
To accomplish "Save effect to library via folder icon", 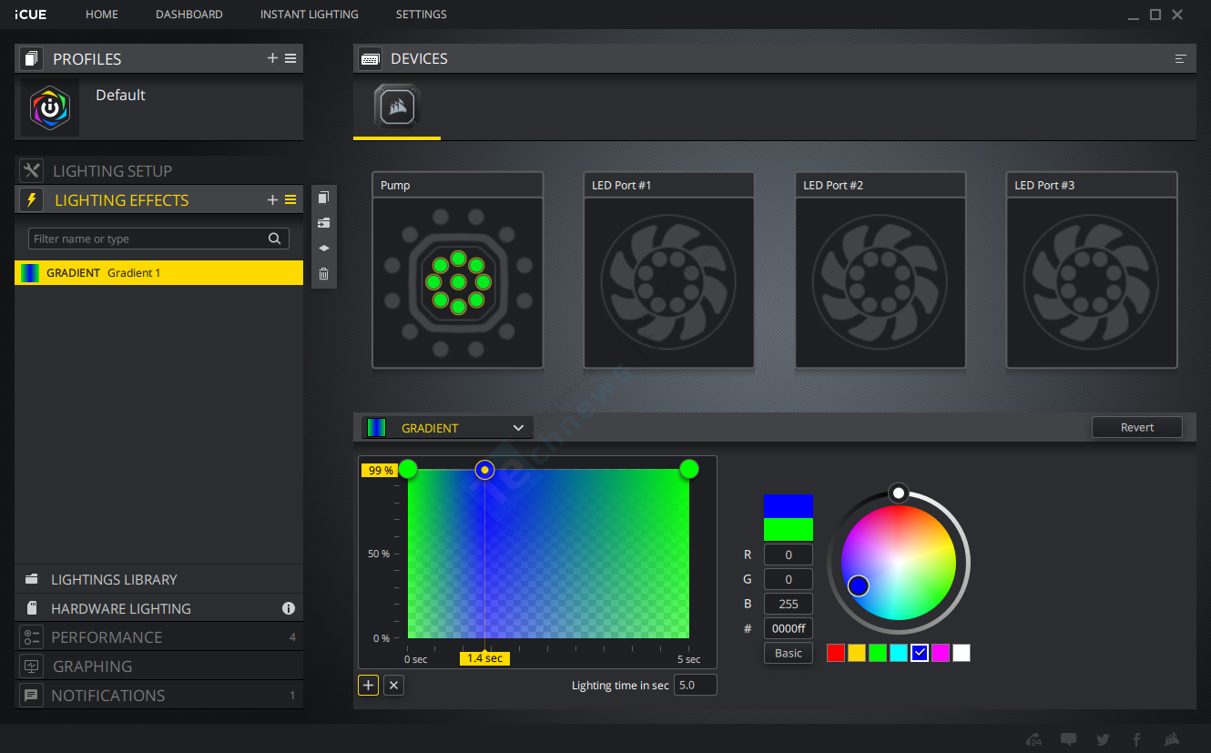I will coord(324,223).
